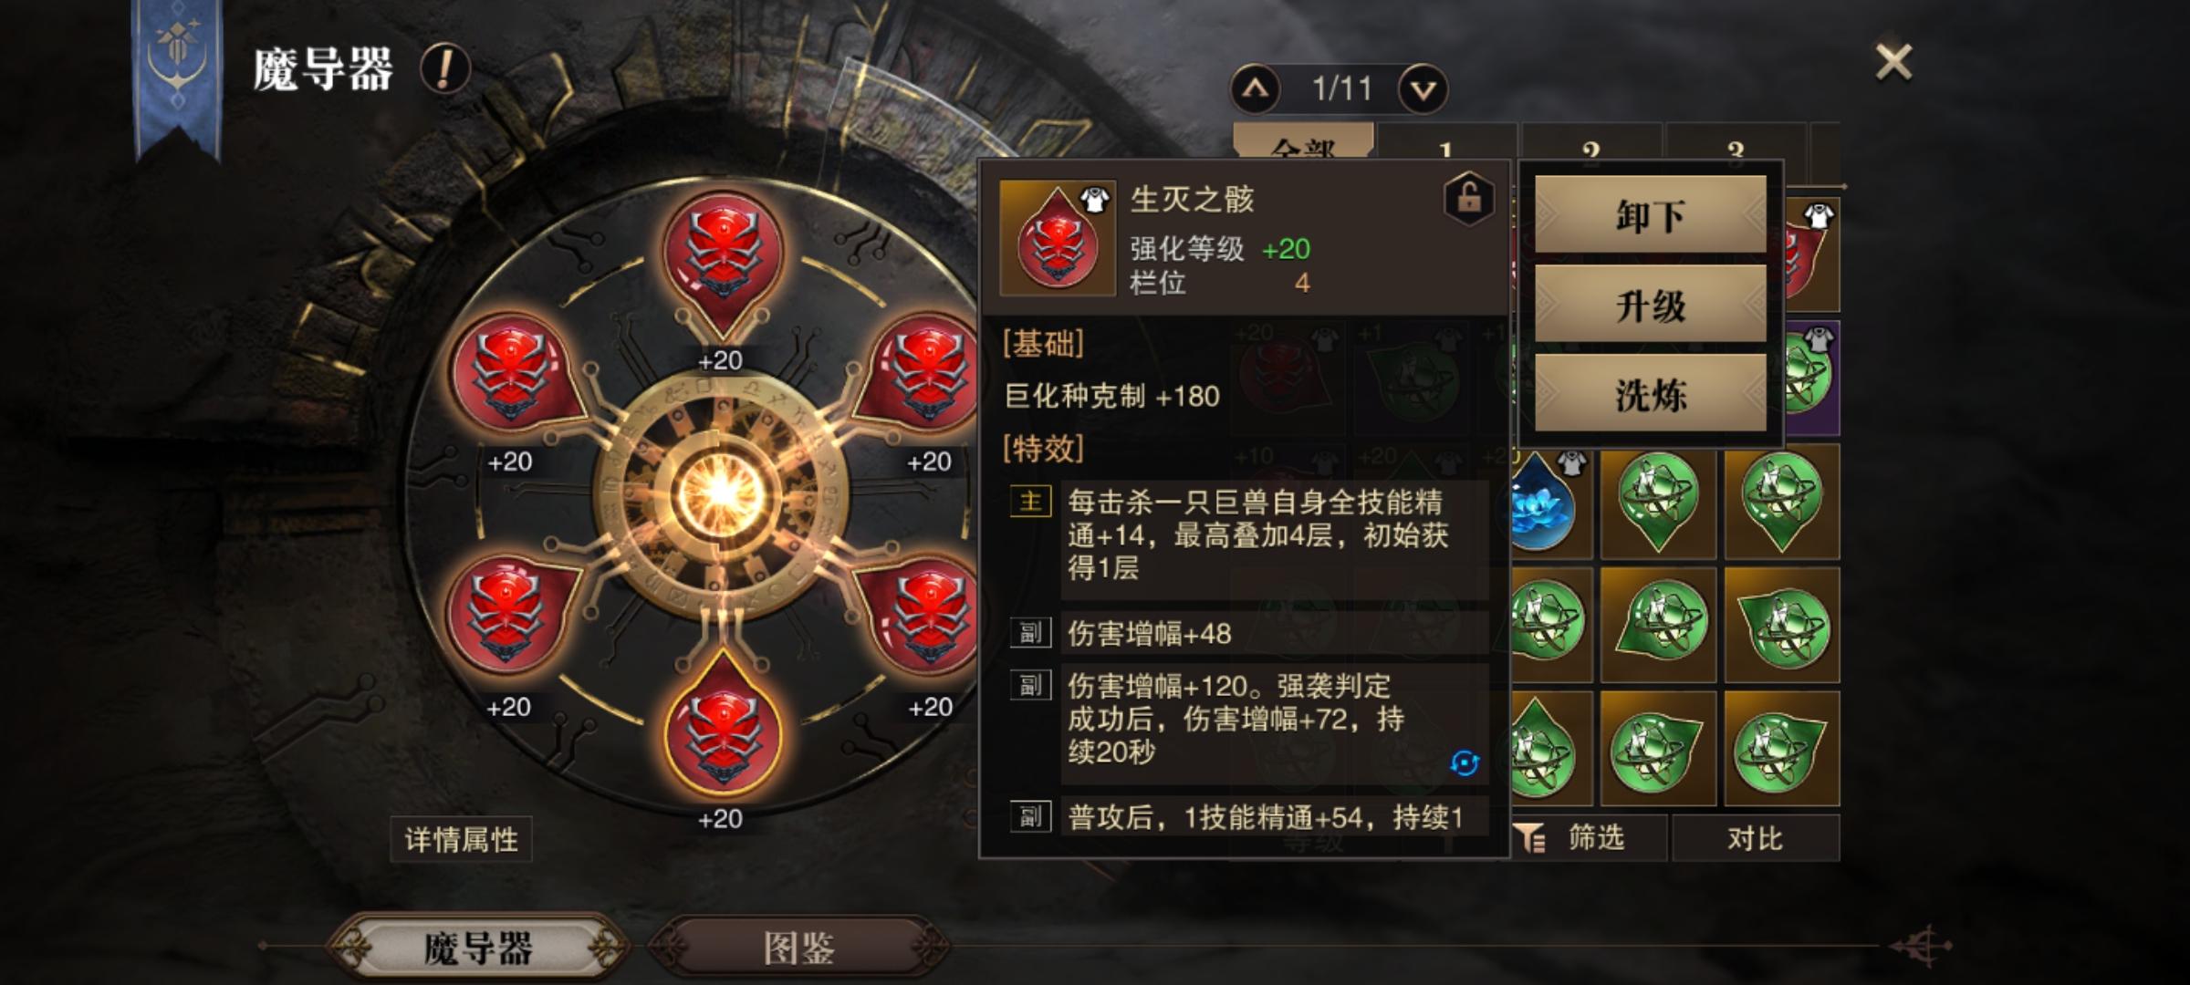Click the 洗炼 refine button
2190x985 pixels.
(1651, 394)
